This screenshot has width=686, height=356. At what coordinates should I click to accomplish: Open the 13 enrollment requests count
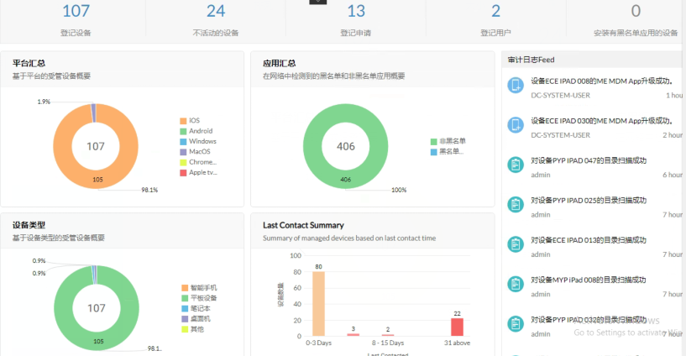pyautogui.click(x=356, y=12)
